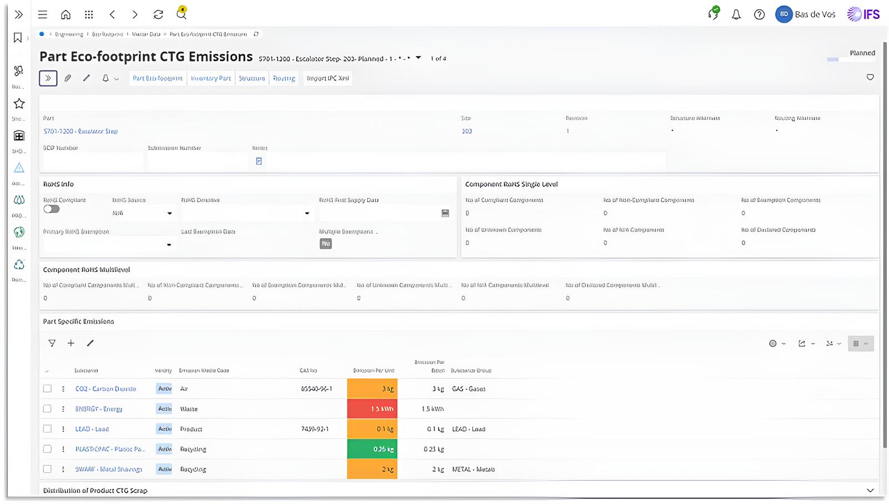The width and height of the screenshot is (889, 504).
Task: Open the Routing tab
Action: point(284,78)
